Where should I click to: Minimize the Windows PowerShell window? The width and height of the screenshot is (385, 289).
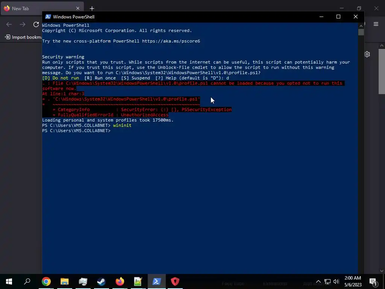(321, 17)
